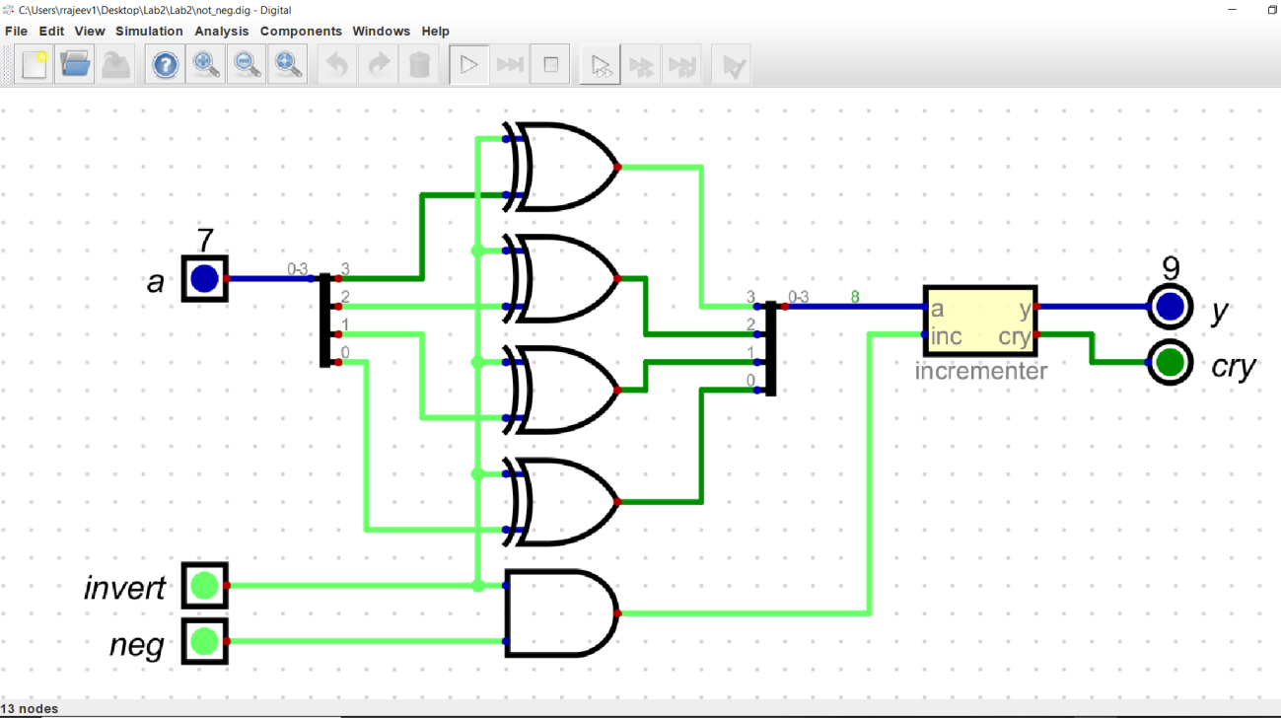Zoom out using the minus magnifier icon

247,66
